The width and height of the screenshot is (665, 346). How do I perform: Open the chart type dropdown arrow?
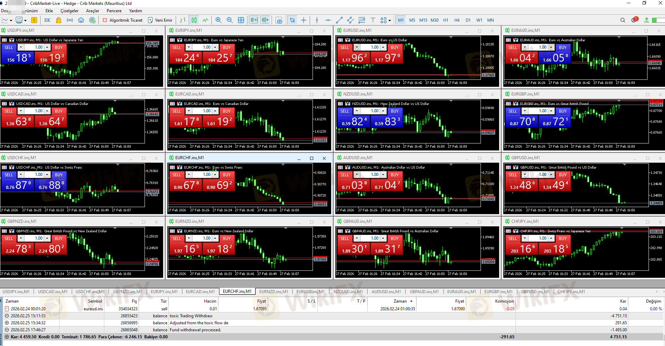[x=11, y=20]
